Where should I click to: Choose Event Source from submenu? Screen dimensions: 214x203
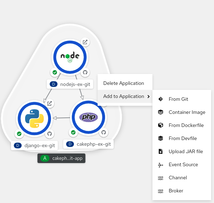183,164
